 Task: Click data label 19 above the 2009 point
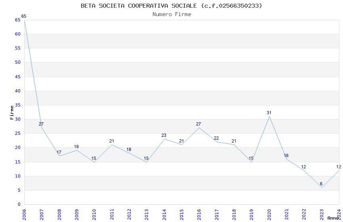[x=76, y=147]
